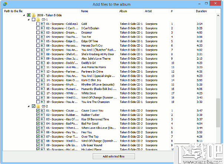
Task: Select the track name Rhythm Of Love (acoustic)
Action: point(98,84)
